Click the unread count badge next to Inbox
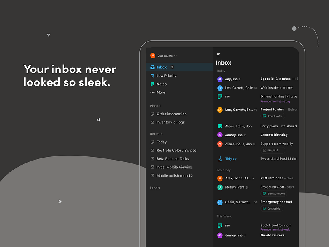The height and width of the screenshot is (247, 329). click(172, 67)
